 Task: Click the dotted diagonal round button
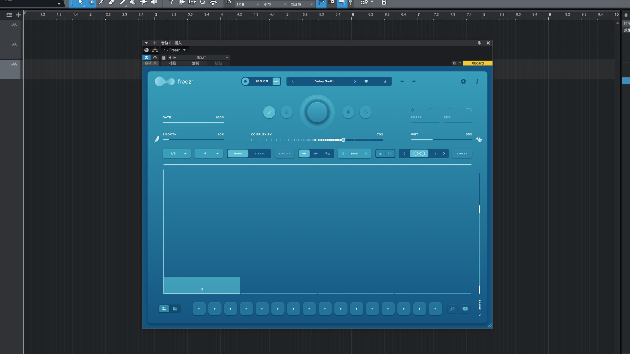269,112
